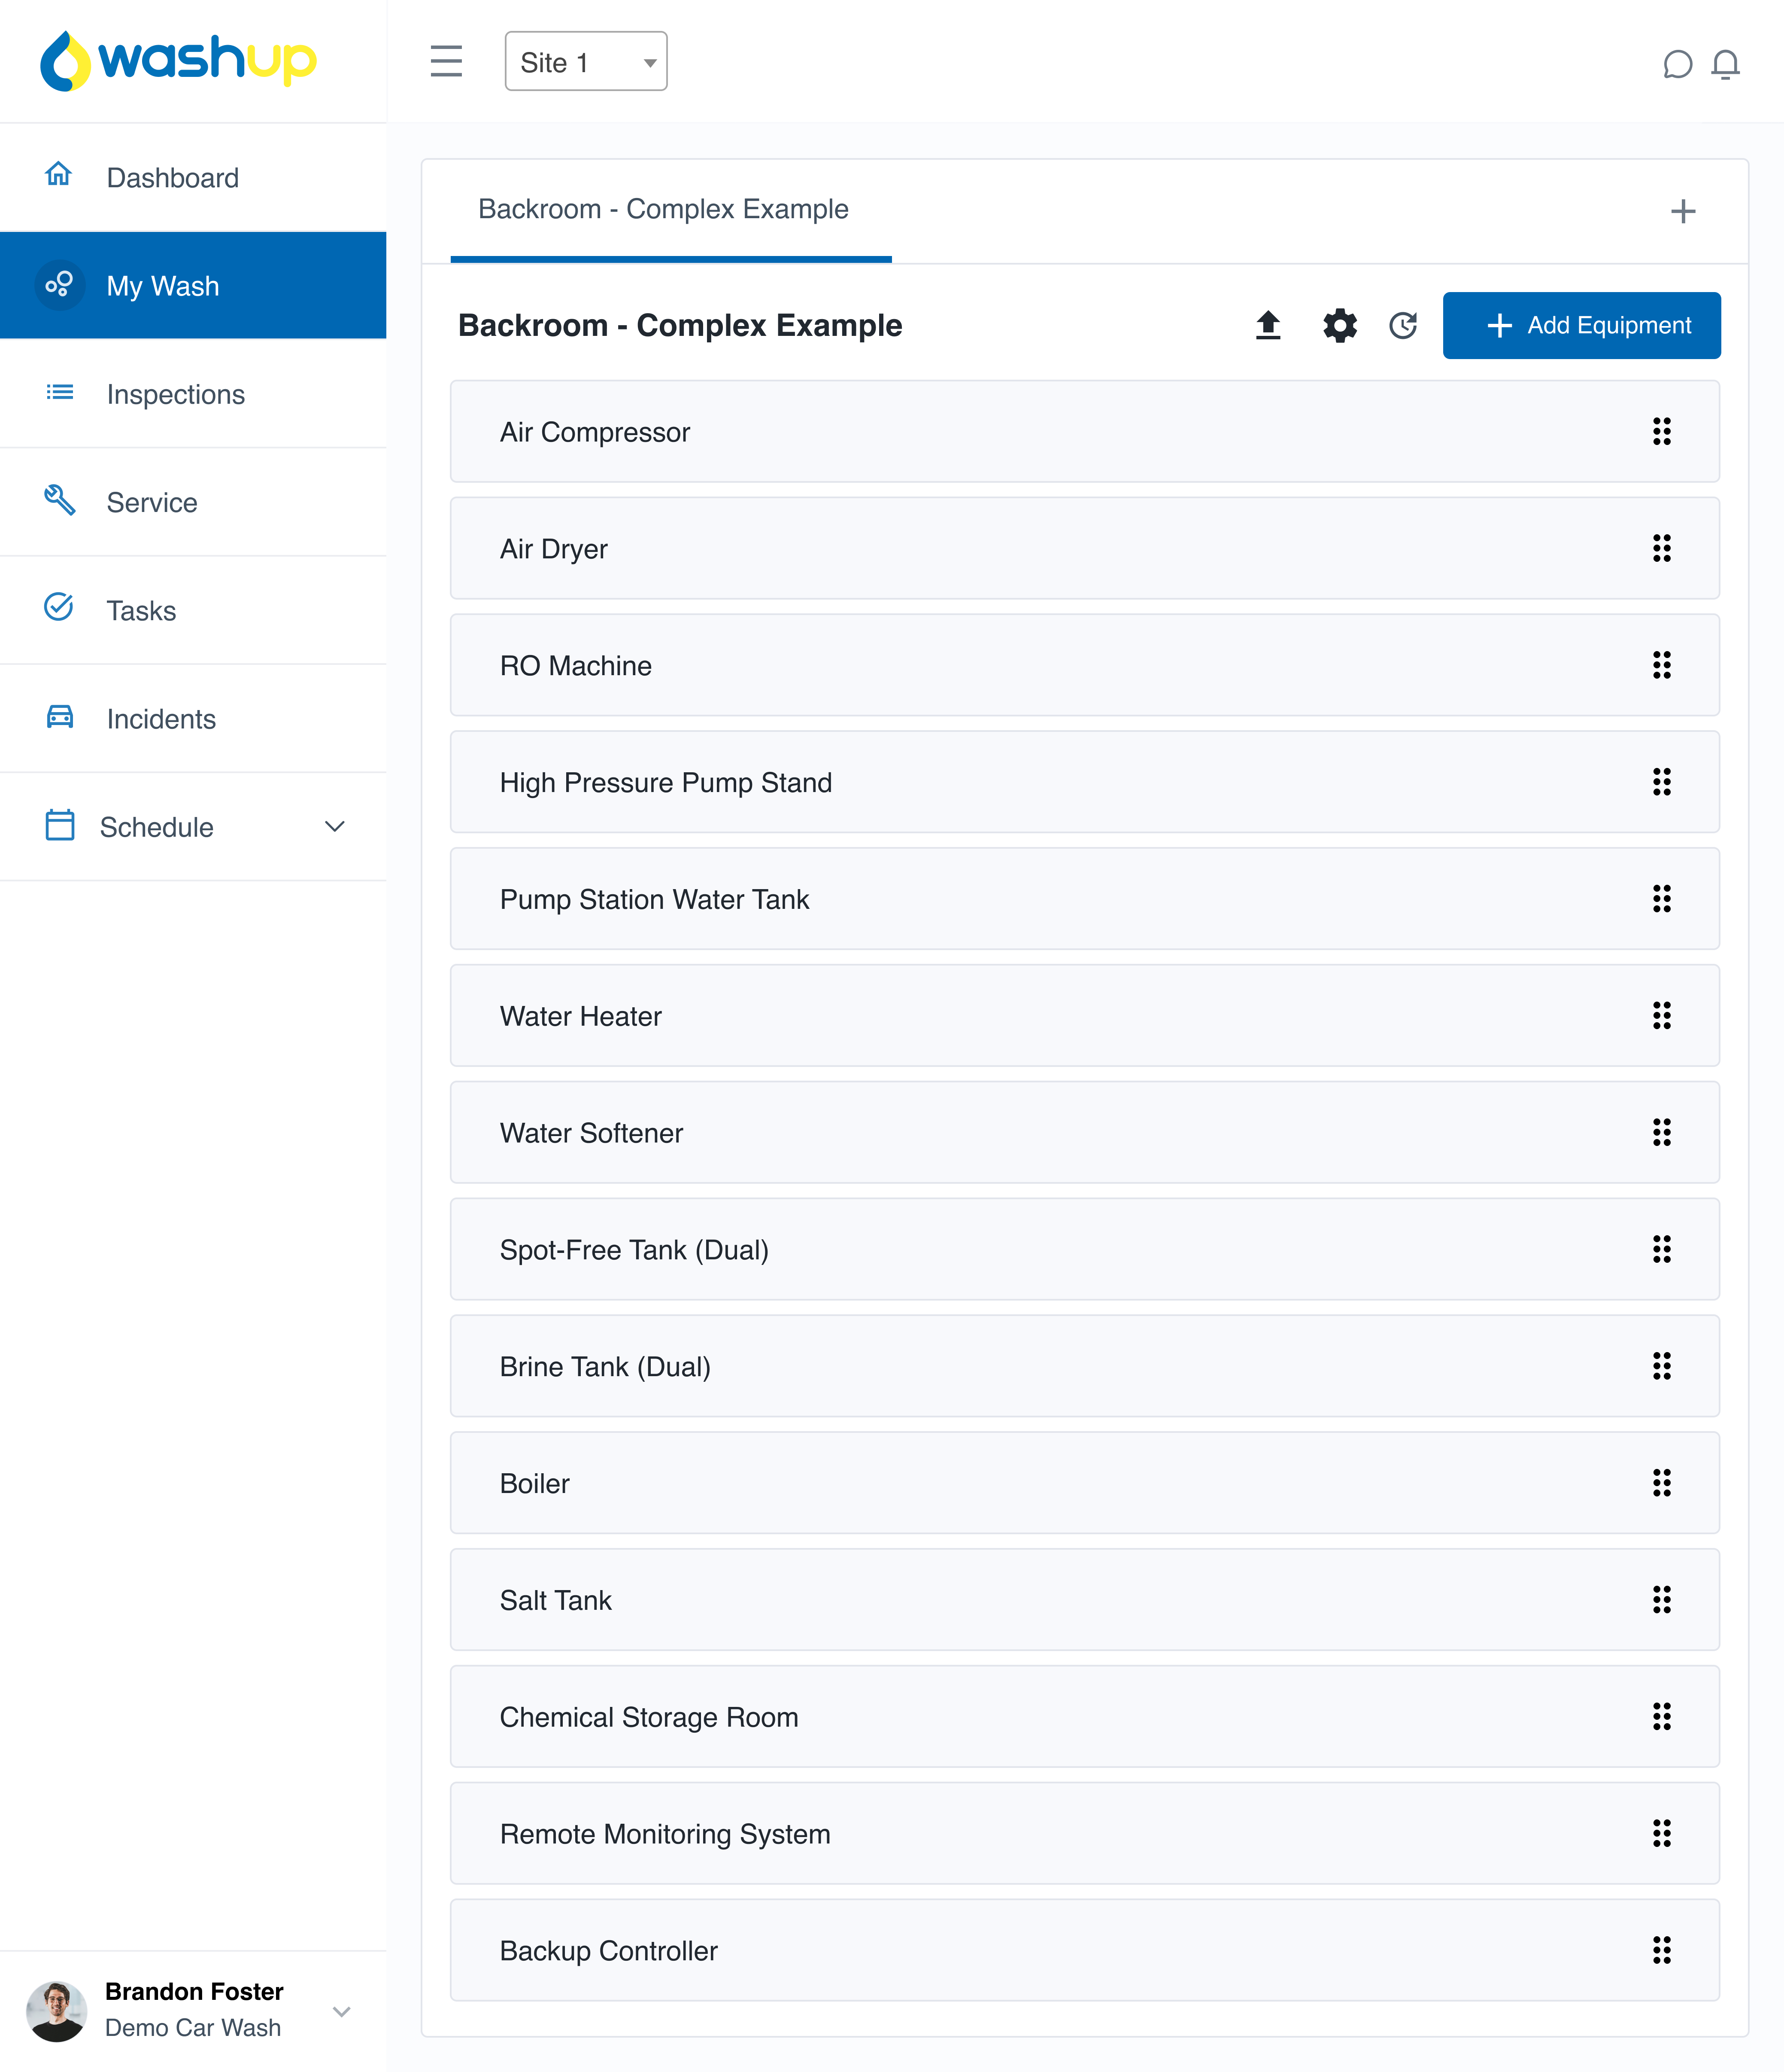Click the Inspections list icon
Viewport: 1784px width, 2072px height.
point(59,393)
